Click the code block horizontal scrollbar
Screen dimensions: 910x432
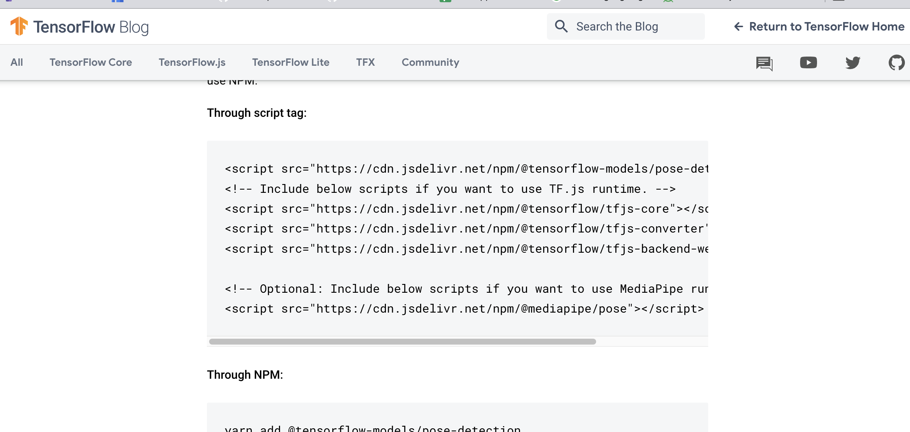point(402,341)
